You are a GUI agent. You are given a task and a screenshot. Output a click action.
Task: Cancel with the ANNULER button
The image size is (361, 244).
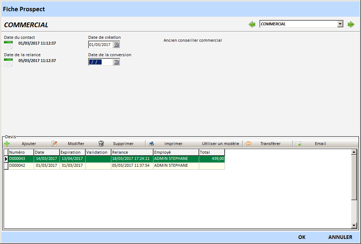[340, 237]
